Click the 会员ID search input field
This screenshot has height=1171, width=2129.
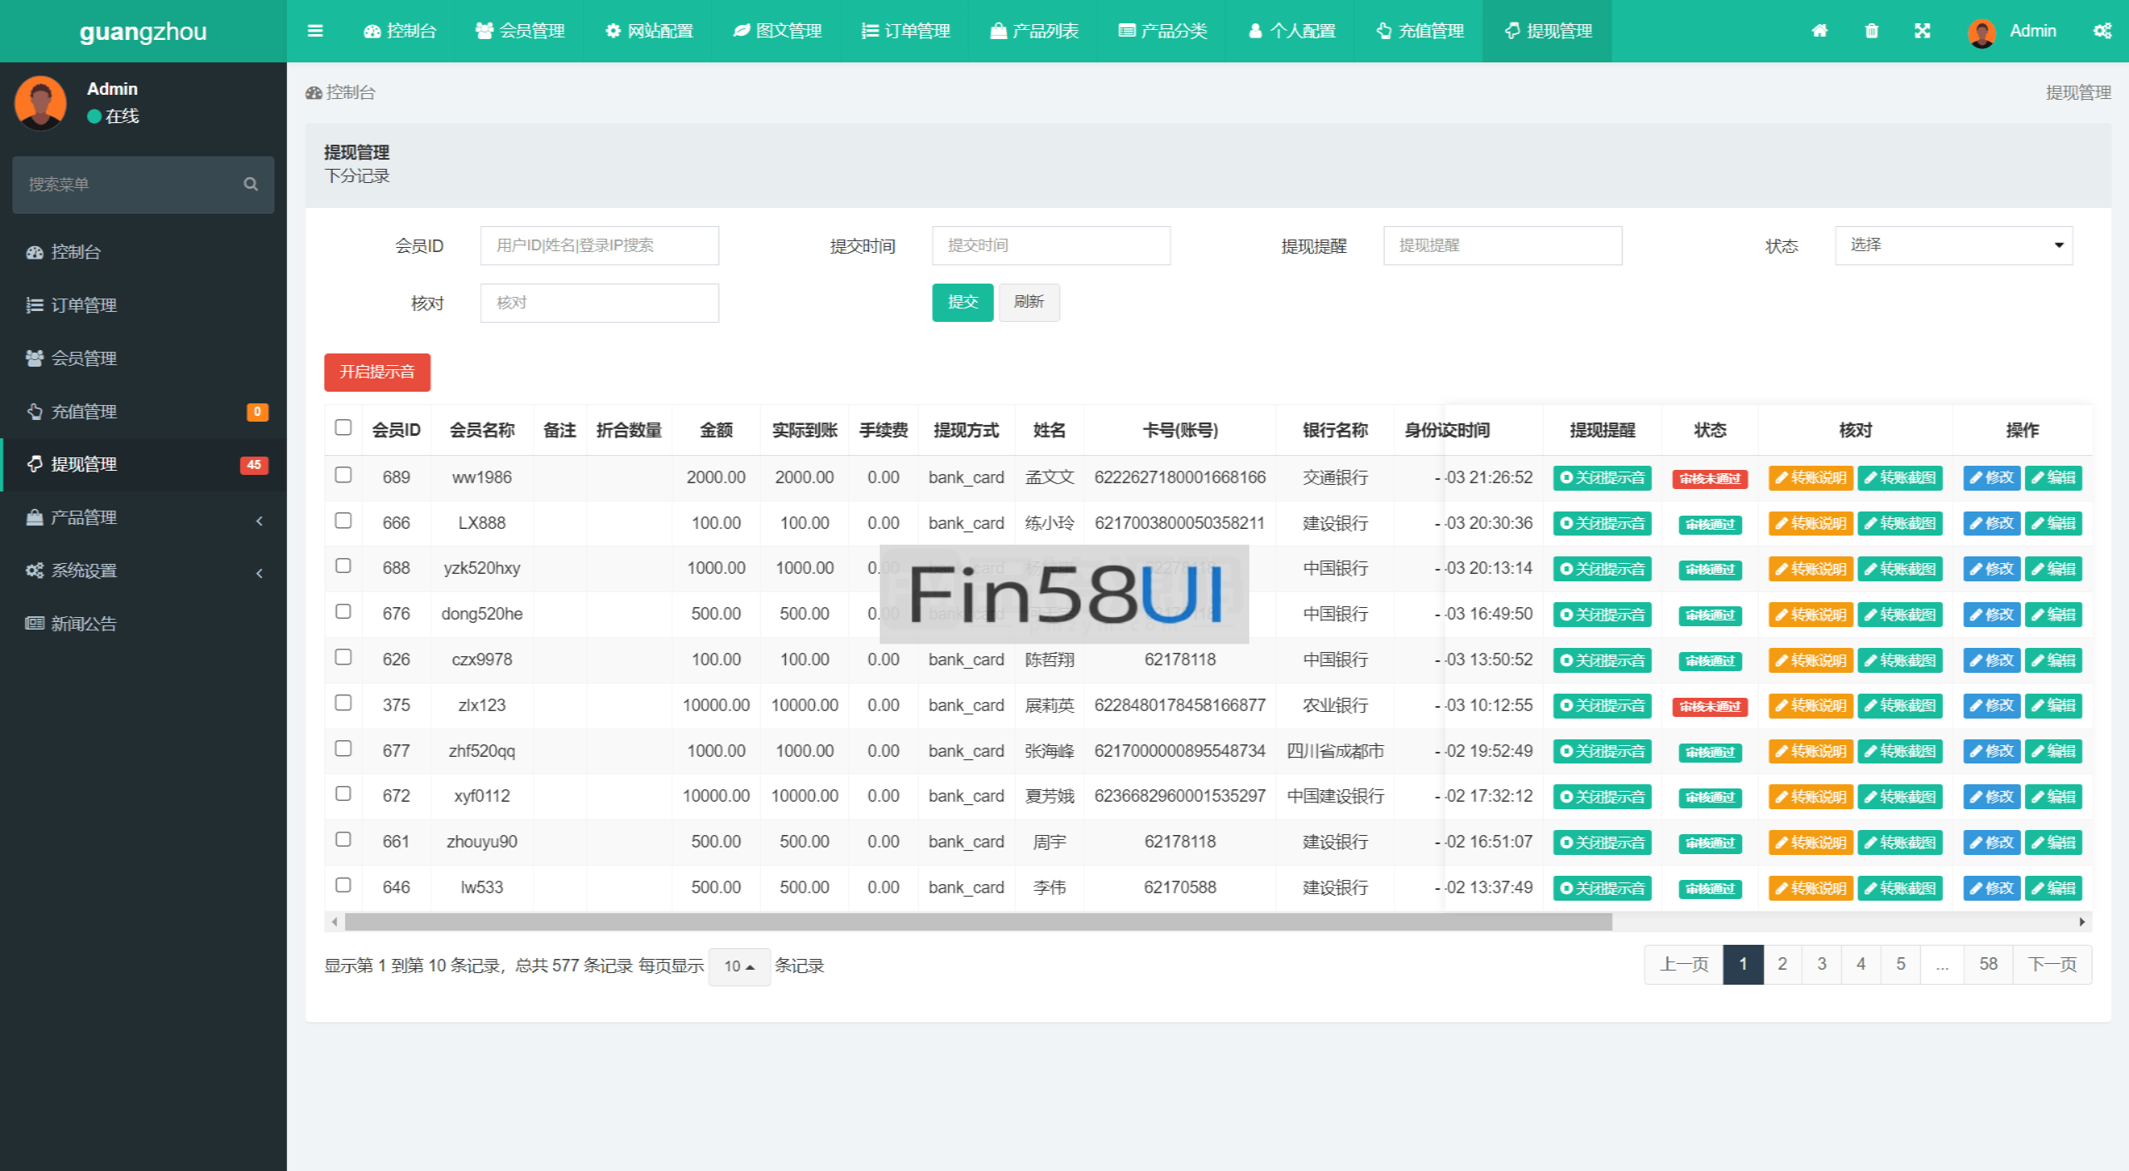(599, 245)
